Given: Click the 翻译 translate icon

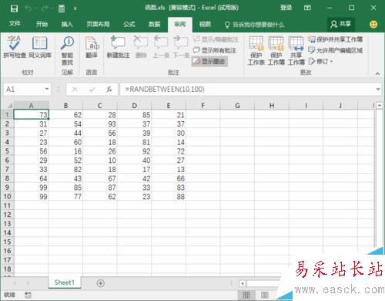Looking at the screenshot, I should (92, 47).
